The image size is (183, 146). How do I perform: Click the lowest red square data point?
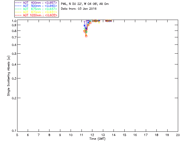(x=86, y=36)
